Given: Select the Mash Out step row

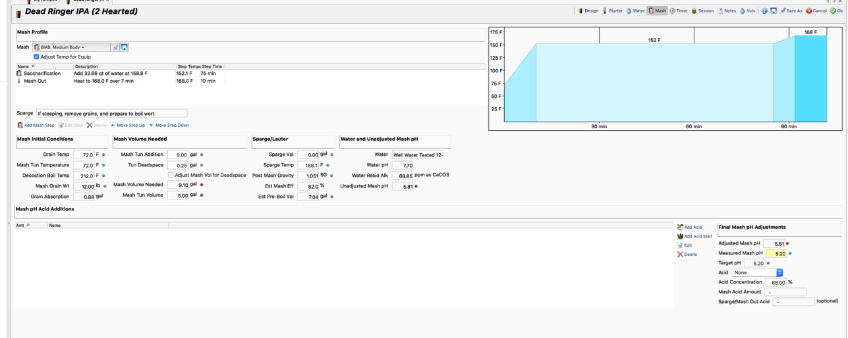Looking at the screenshot, I should click(x=121, y=81).
